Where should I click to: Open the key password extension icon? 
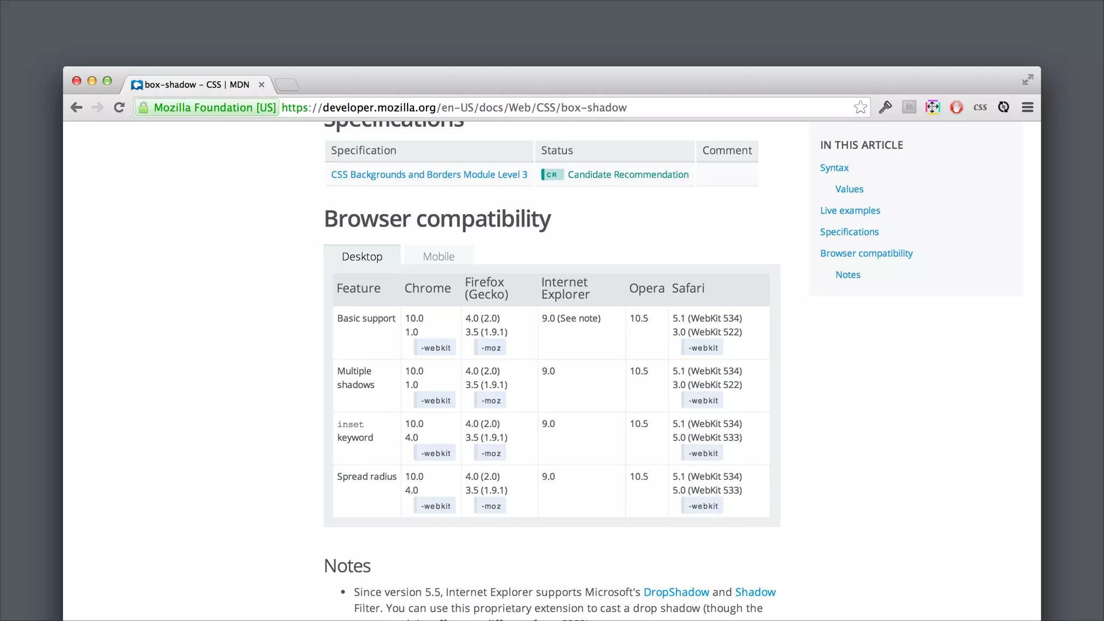(x=885, y=107)
